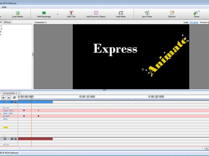
Task: Click the timeline scrollbar left arrow
Action: pyautogui.click(x=20, y=148)
